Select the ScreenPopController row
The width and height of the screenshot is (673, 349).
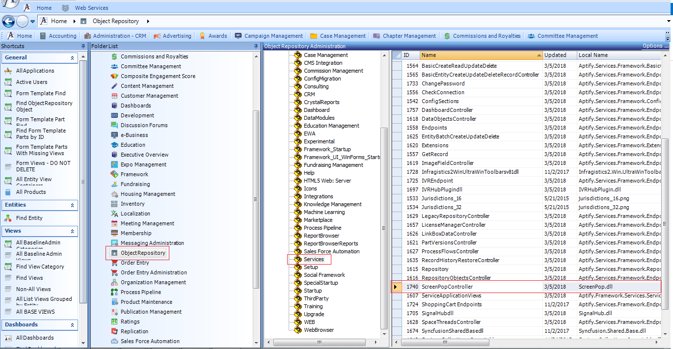pos(526,287)
